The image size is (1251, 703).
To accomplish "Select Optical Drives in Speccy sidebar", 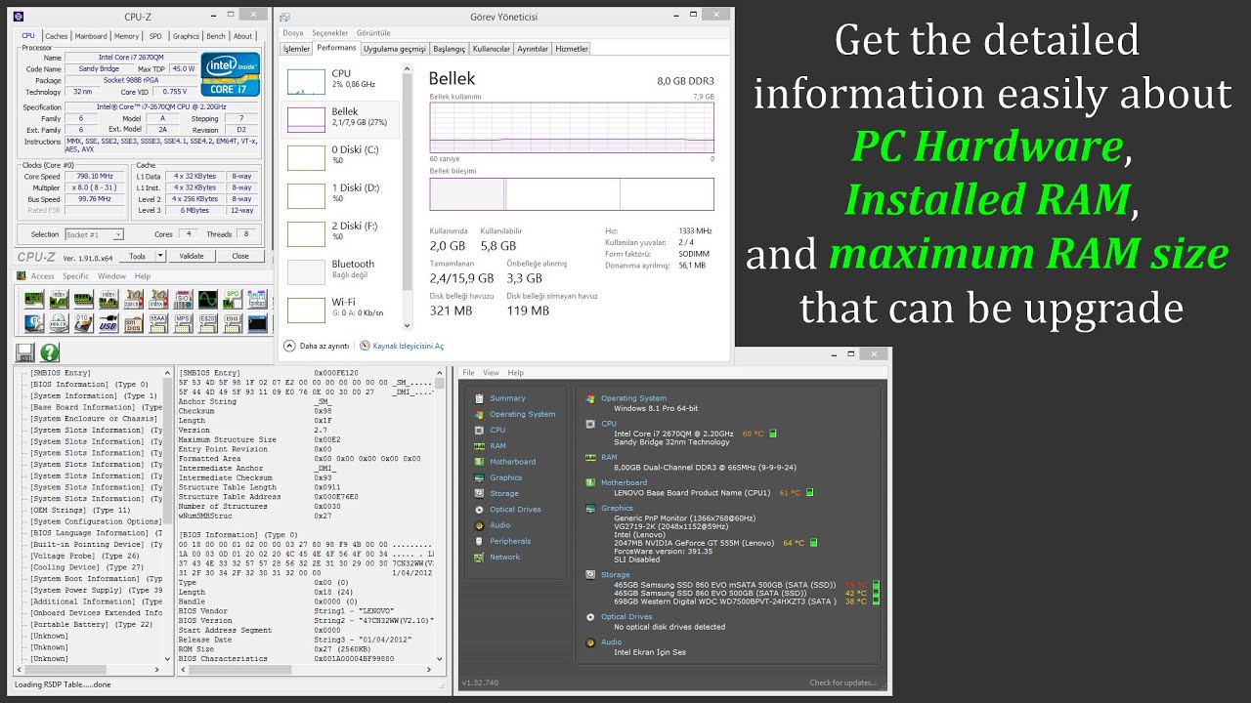I will [515, 510].
